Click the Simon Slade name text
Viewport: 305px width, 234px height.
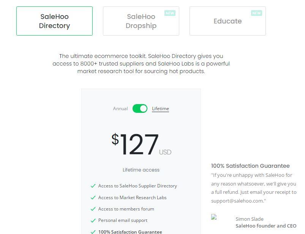coord(250,219)
